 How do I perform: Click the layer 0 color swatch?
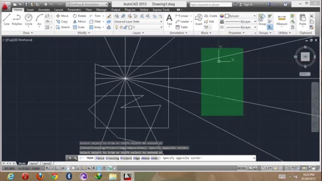coord(130,27)
